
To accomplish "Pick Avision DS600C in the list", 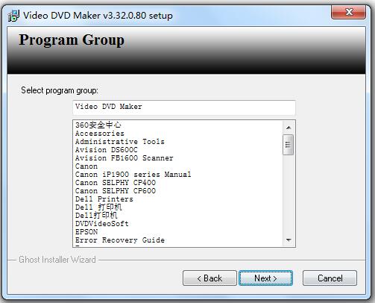I will (x=106, y=150).
